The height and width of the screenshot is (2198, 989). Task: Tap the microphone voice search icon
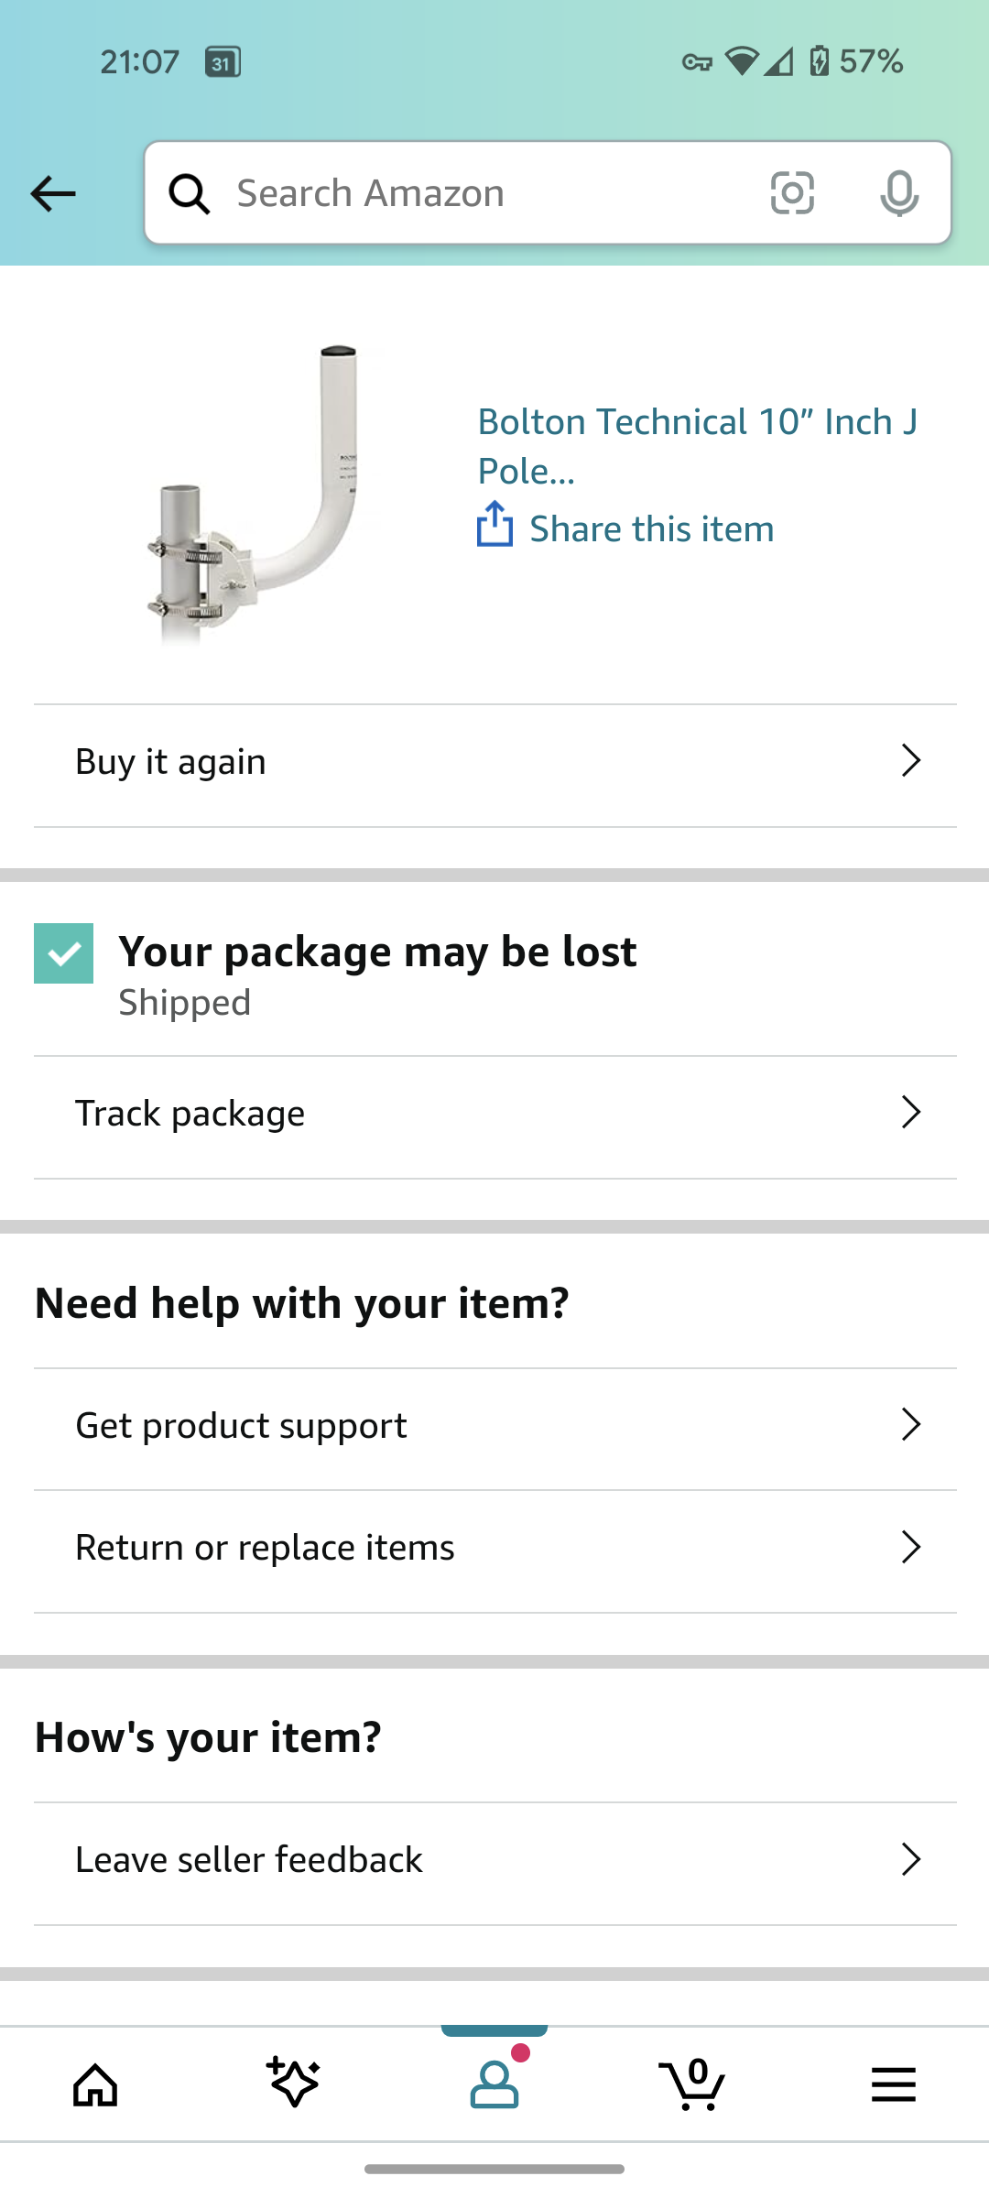898,193
